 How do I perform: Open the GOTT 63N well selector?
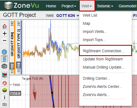point(68,16)
